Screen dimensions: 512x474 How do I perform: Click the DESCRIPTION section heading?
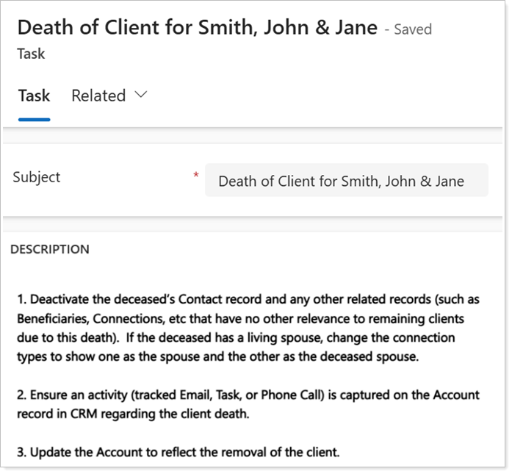[50, 250]
